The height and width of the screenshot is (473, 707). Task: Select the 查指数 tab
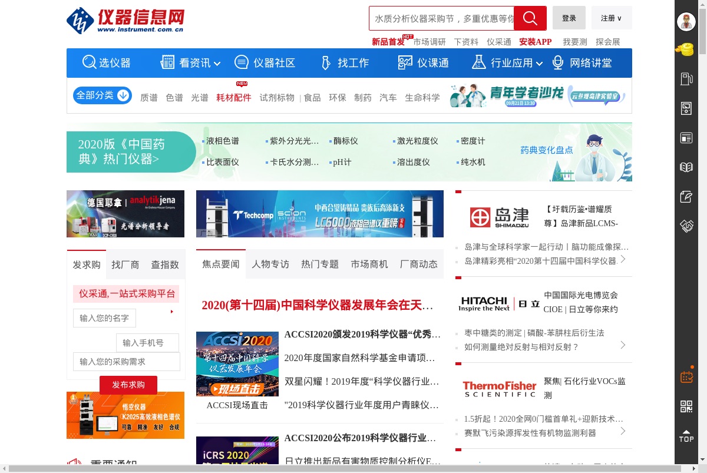pos(165,264)
